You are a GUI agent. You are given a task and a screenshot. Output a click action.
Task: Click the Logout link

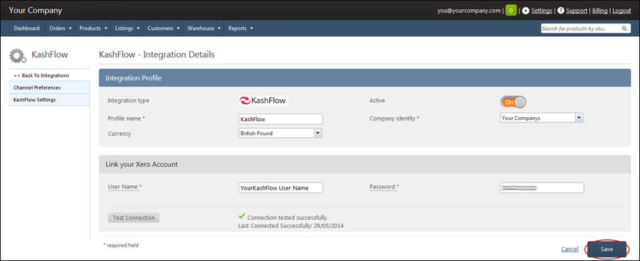coord(621,11)
